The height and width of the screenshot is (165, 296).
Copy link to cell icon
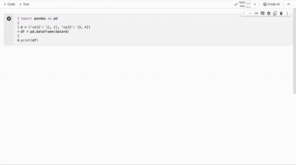[x=256, y=13]
